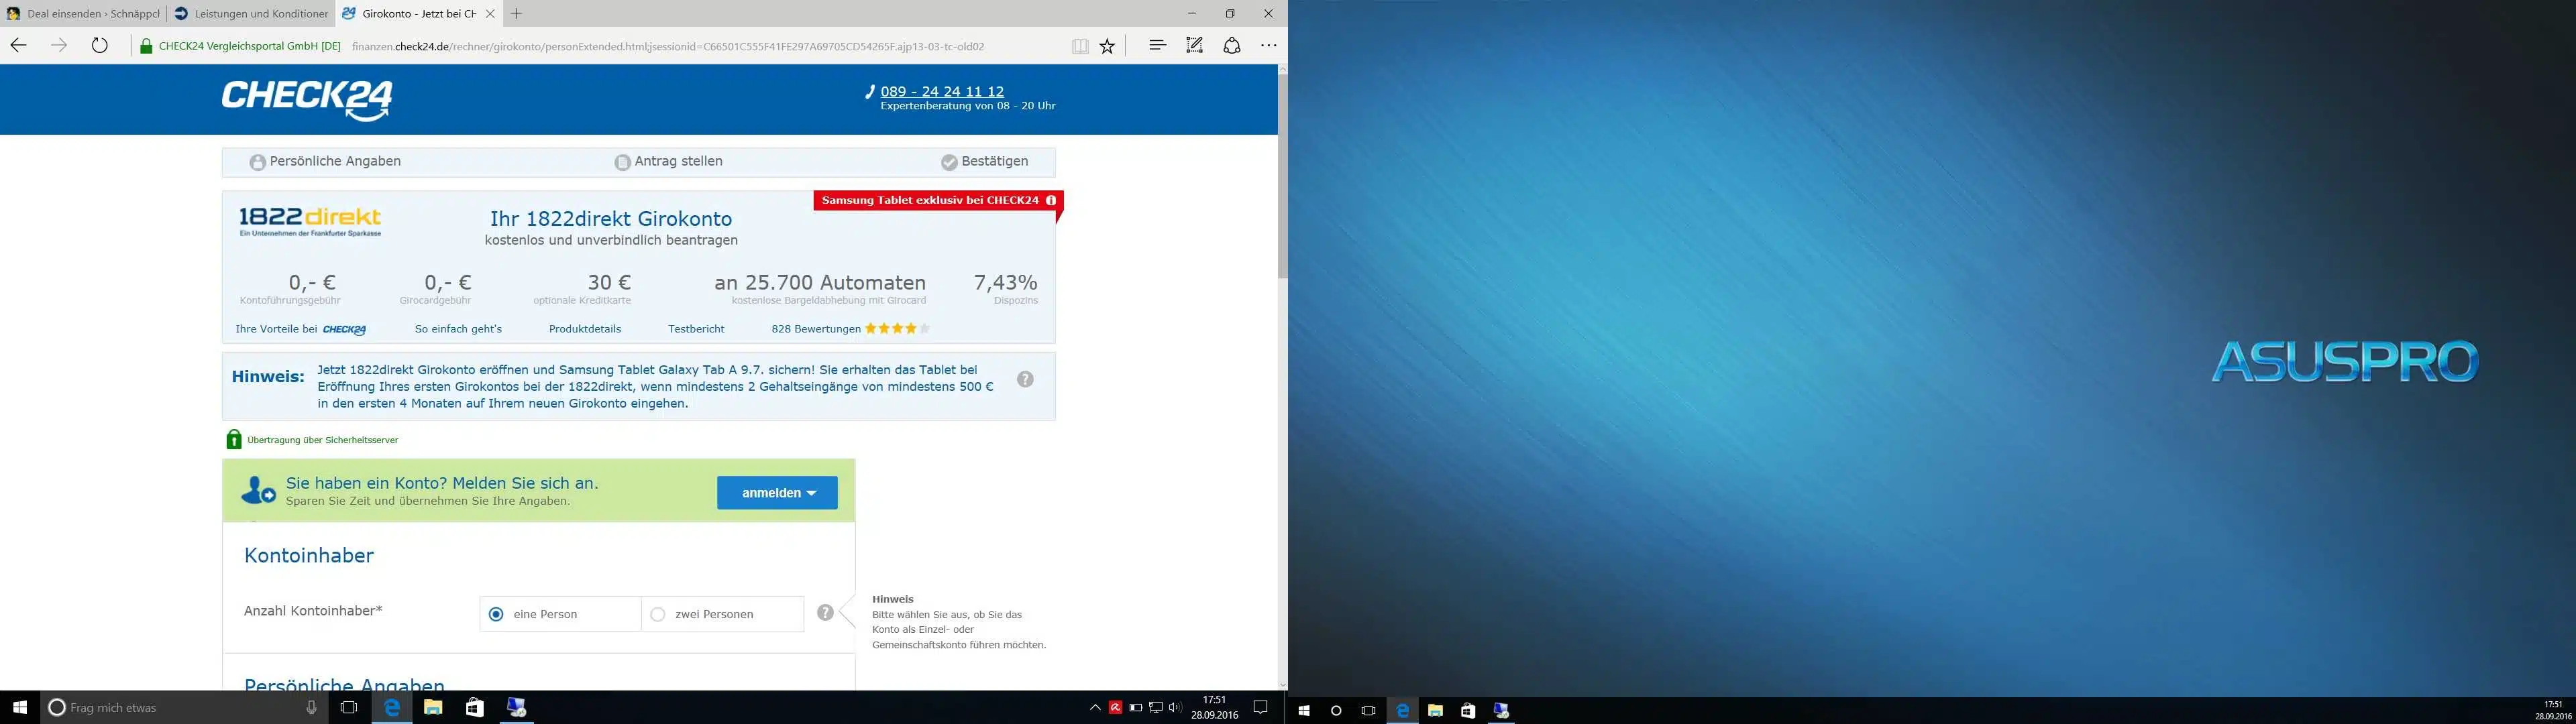
Task: Open Action Center notifications icon
Action: (1261, 707)
